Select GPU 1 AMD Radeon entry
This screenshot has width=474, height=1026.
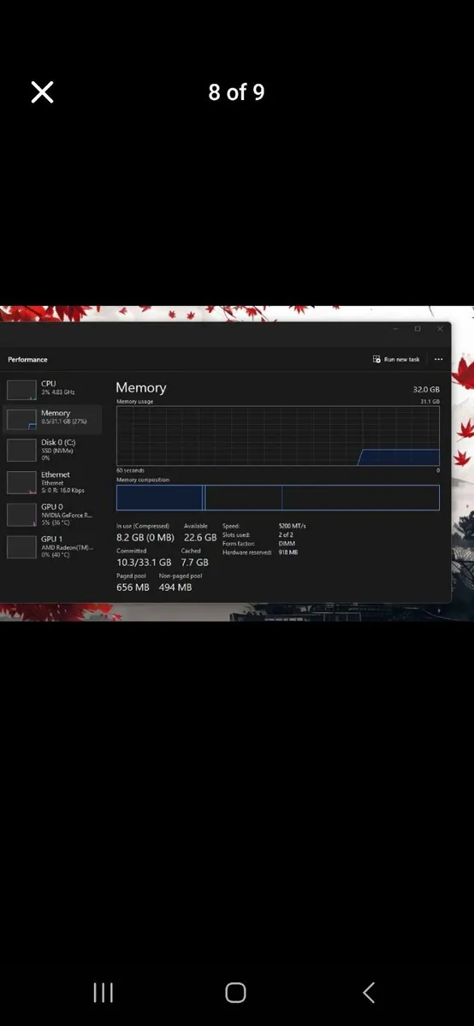point(52,546)
